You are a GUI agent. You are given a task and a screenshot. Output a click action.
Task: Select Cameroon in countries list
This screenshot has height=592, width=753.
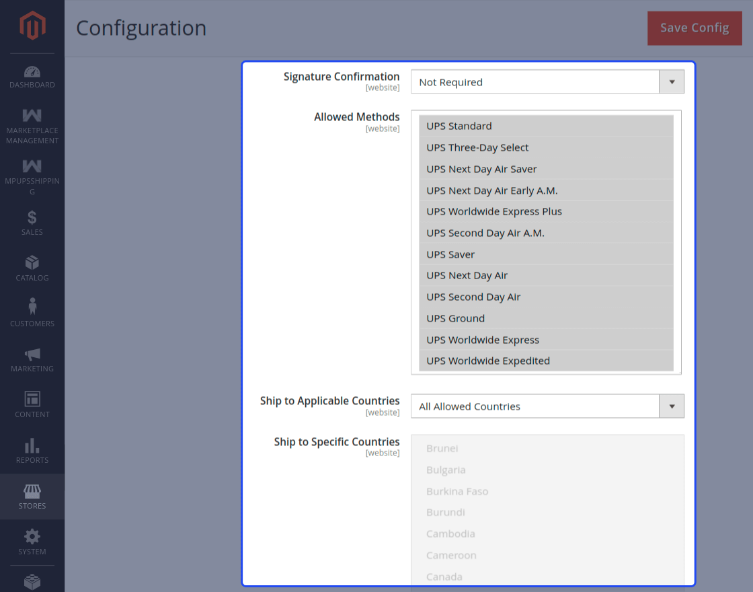(547, 555)
